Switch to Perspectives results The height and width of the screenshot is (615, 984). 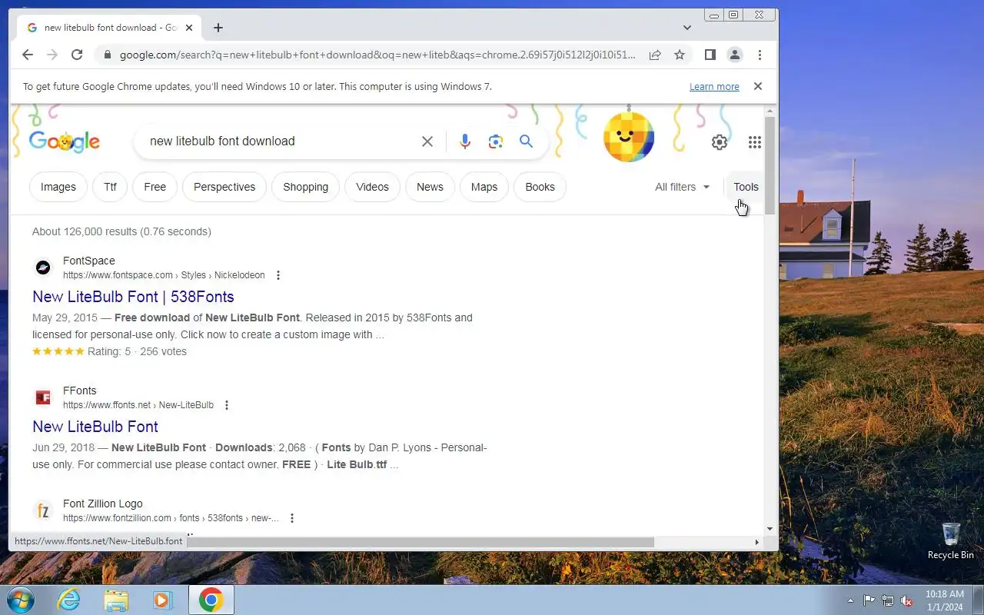[x=224, y=187]
